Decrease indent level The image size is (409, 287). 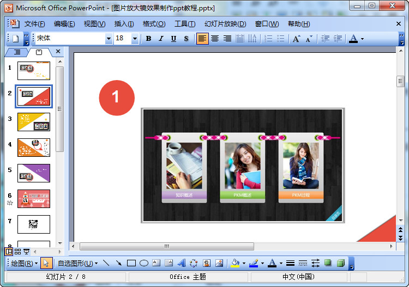click(x=325, y=39)
